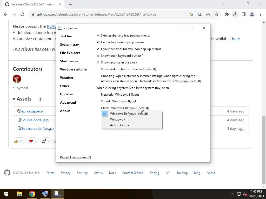266x199 pixels.
Task: Open Chrome three-dot menu
Action: 260,15
